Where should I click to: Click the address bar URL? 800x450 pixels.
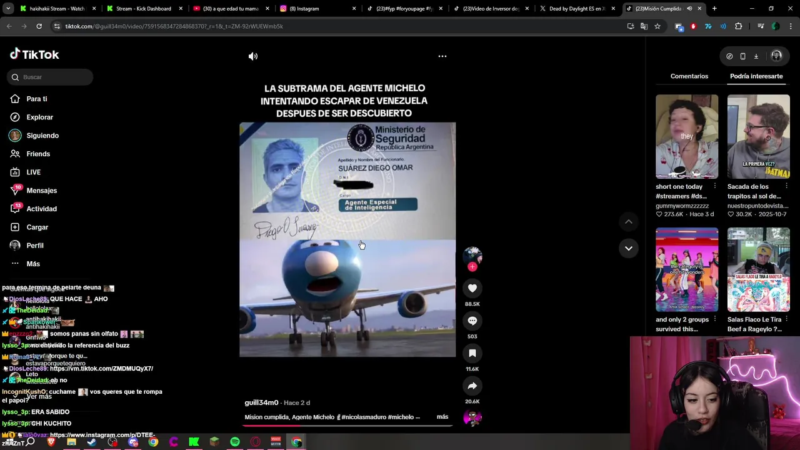click(174, 26)
